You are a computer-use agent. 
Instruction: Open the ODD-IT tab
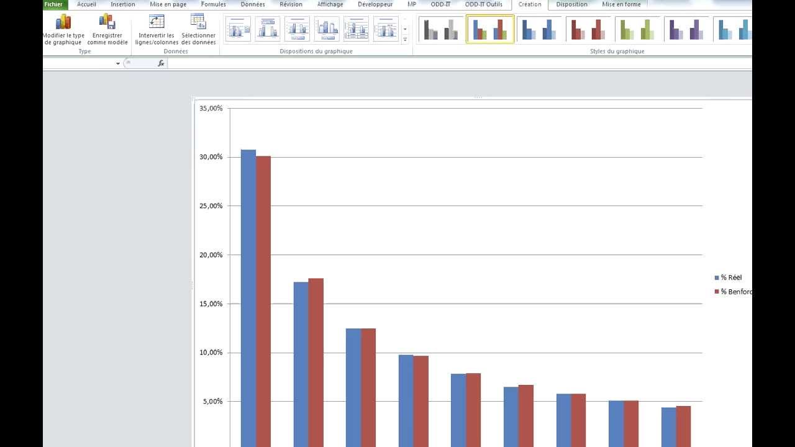click(441, 4)
